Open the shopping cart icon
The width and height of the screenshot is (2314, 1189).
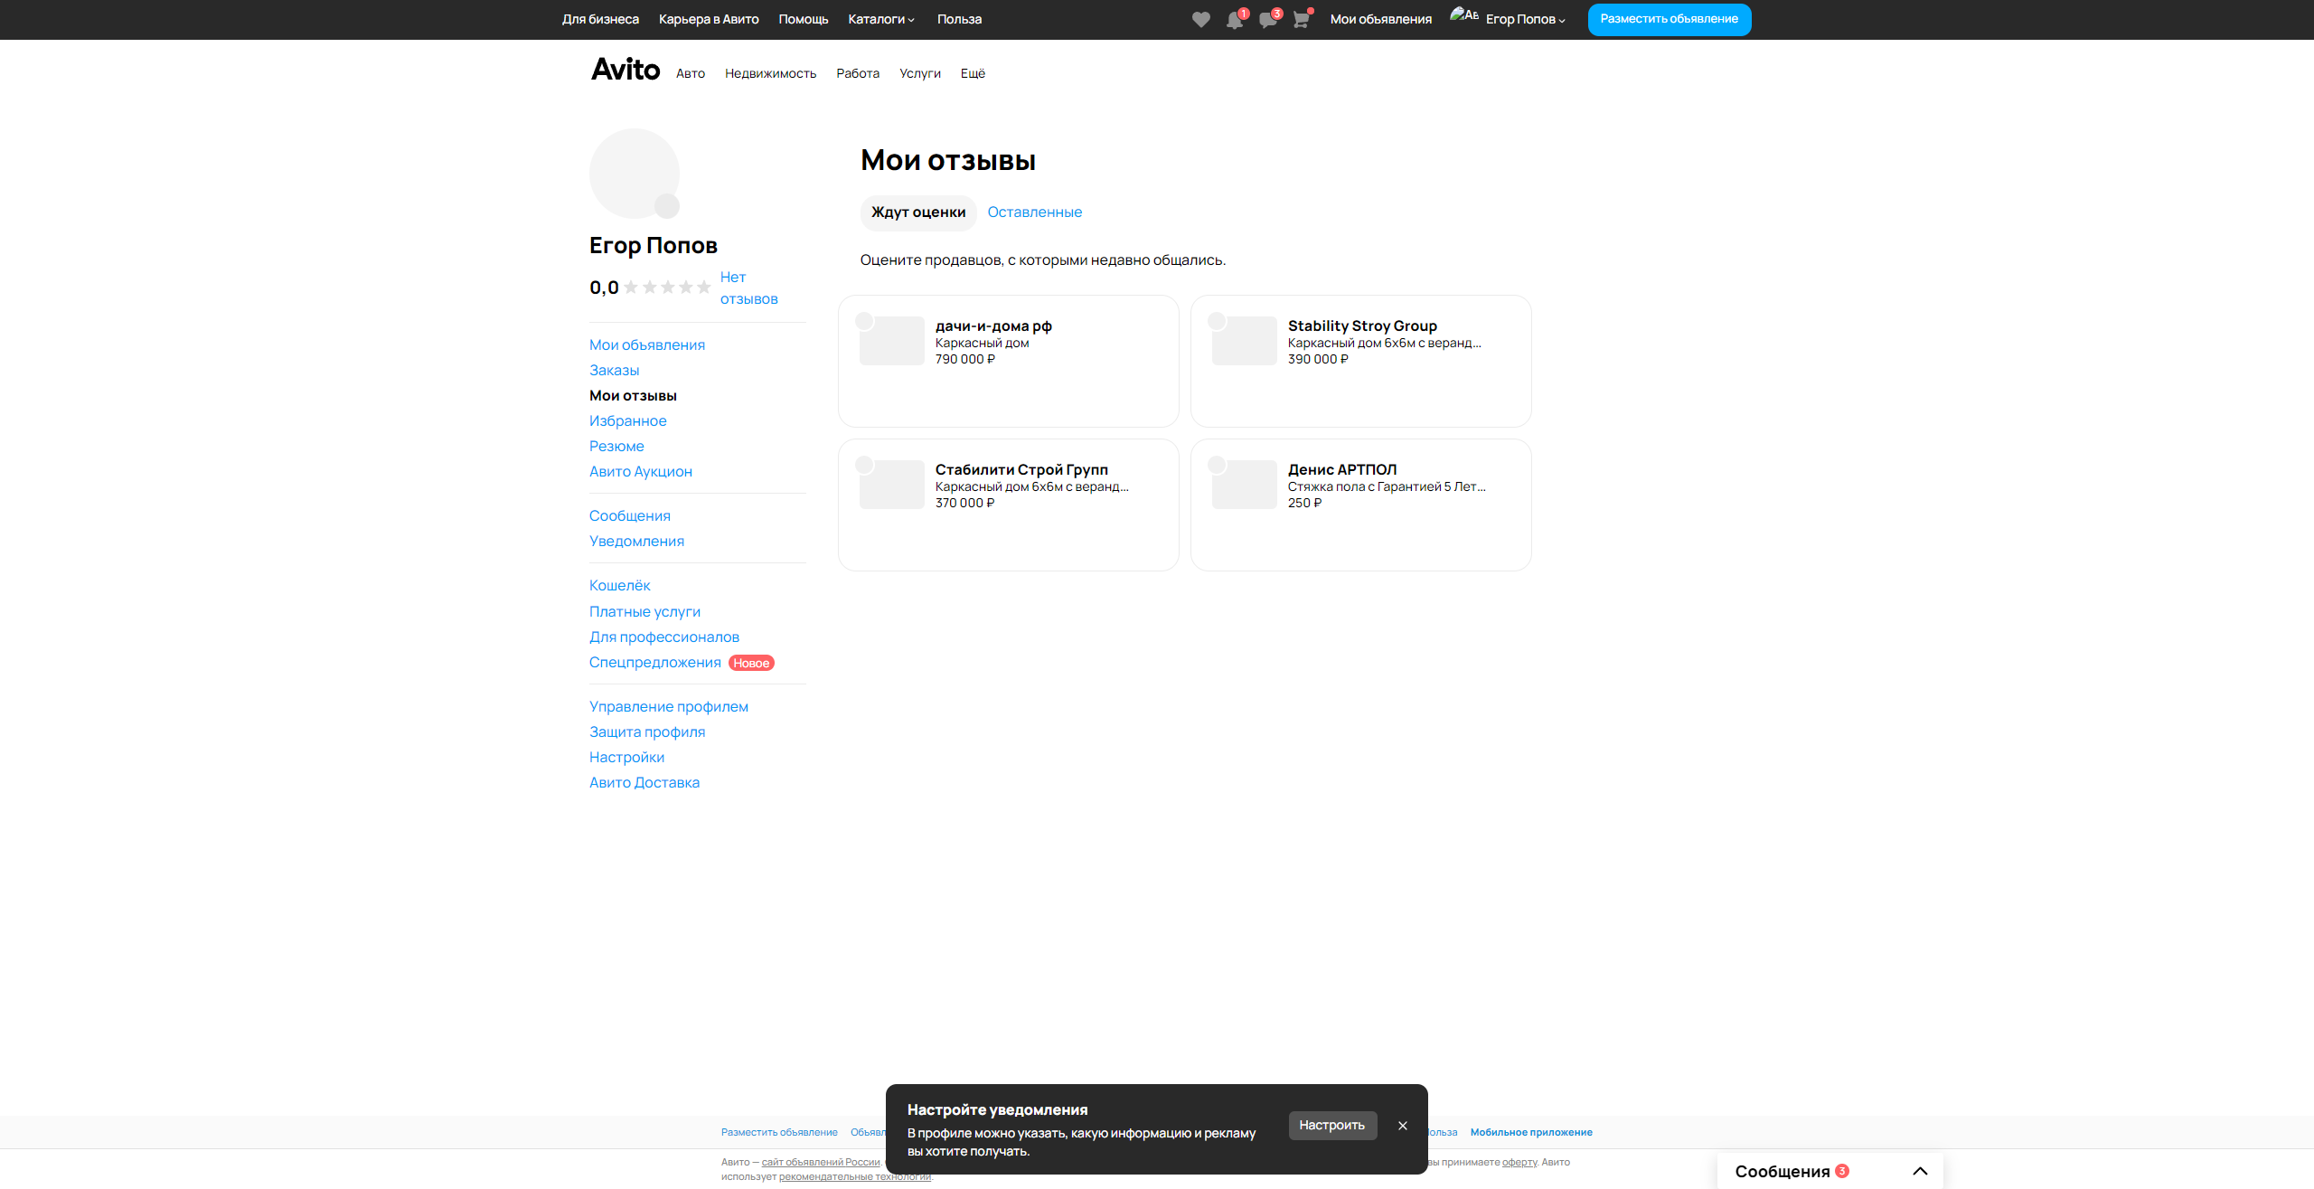point(1301,20)
